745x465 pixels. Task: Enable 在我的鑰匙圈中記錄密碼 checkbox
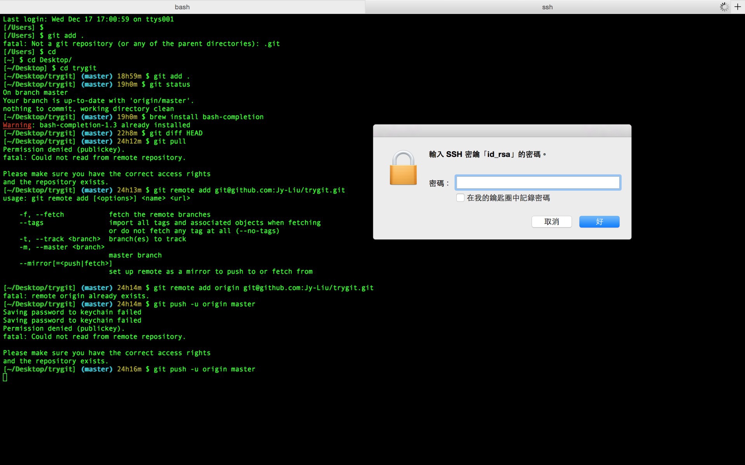pos(460,198)
